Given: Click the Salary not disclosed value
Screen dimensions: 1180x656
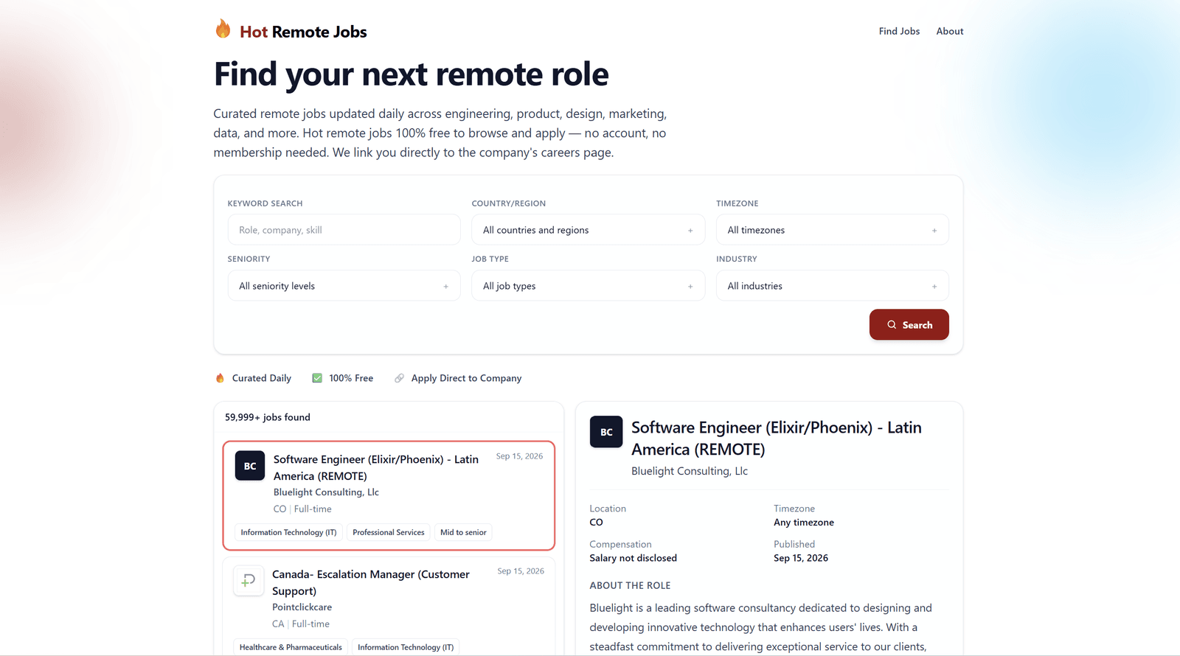Looking at the screenshot, I should point(633,558).
